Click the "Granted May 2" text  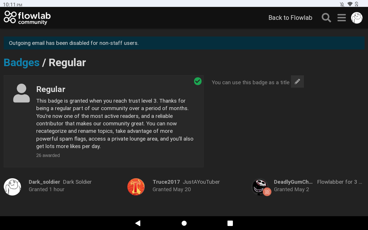tap(292, 189)
